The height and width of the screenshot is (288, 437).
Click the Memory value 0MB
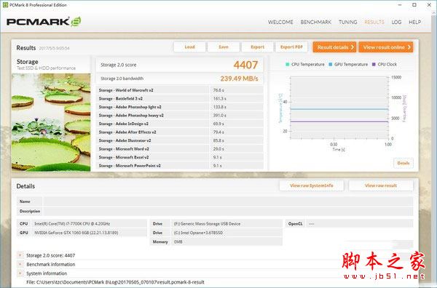(x=178, y=241)
